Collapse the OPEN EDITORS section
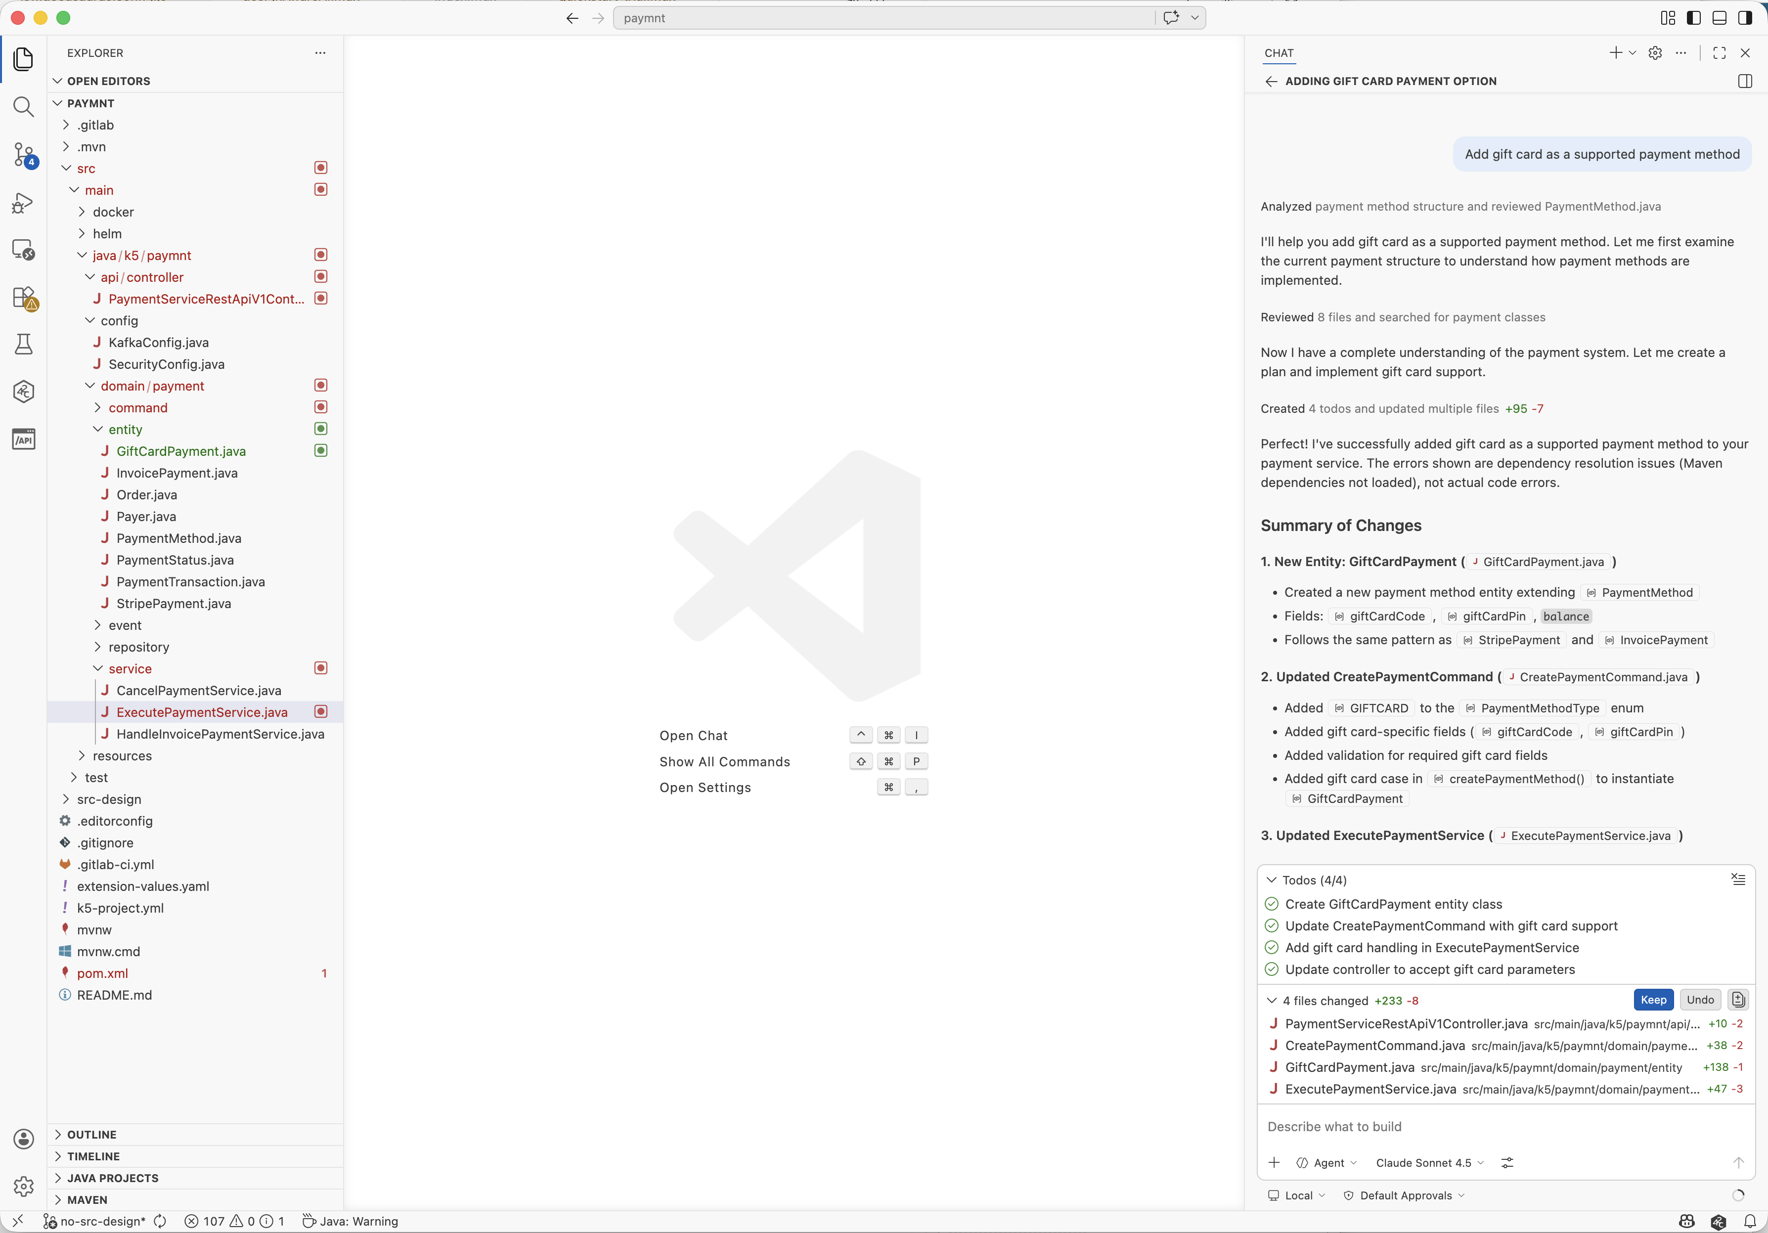1768x1233 pixels. tap(196, 81)
